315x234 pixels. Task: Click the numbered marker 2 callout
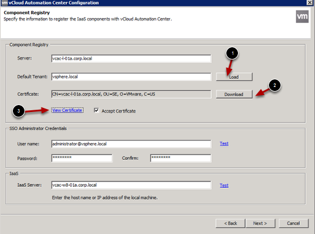275,85
